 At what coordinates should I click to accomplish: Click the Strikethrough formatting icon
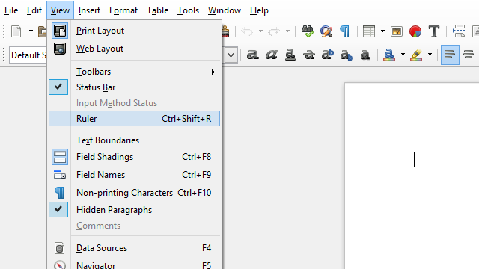pos(309,55)
